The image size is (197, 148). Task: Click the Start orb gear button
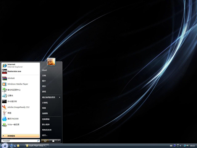[5, 145]
